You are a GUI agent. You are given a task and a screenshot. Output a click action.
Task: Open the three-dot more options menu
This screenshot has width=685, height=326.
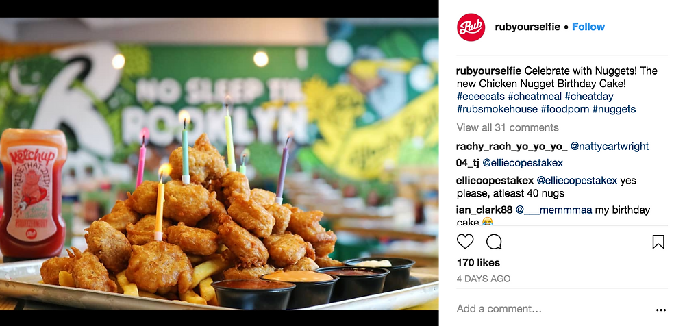(661, 310)
